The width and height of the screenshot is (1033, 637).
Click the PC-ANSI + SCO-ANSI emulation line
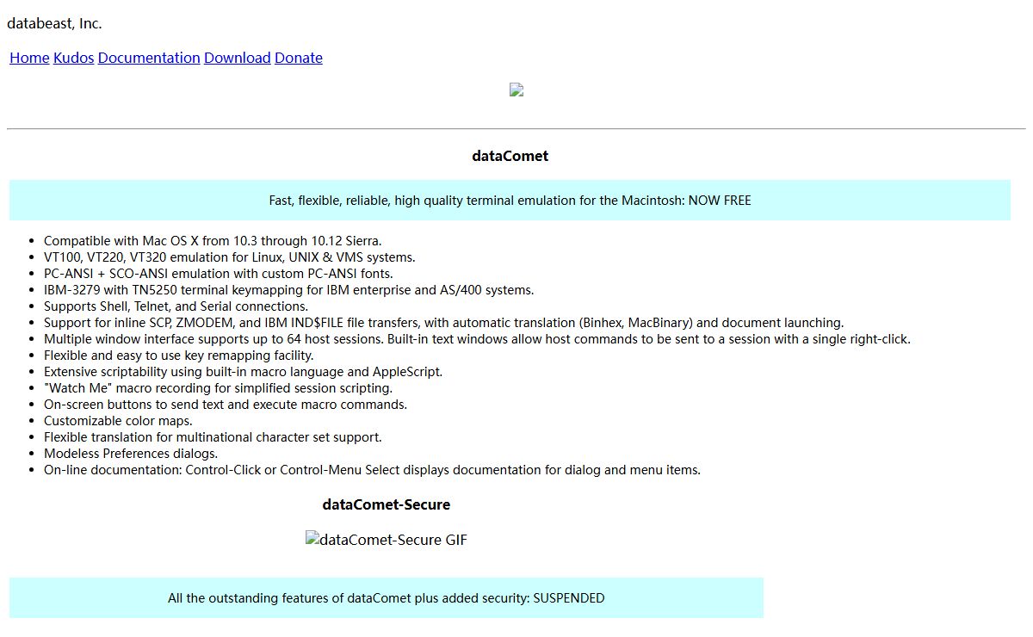(219, 274)
